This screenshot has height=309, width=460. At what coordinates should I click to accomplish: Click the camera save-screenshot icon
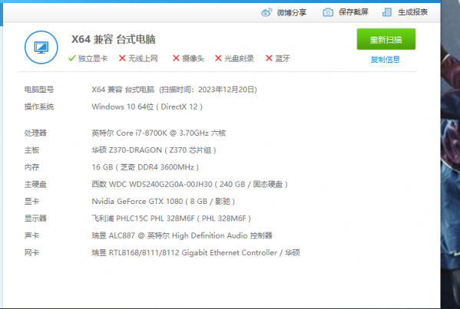(328, 12)
